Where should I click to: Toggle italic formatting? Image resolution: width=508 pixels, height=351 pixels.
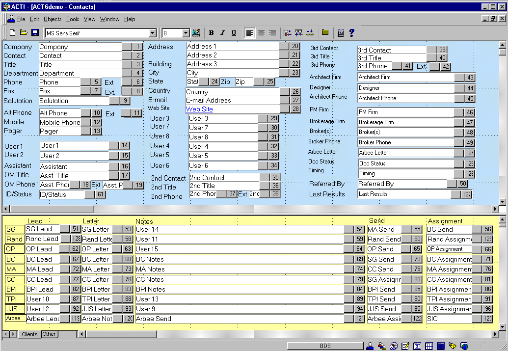222,33
